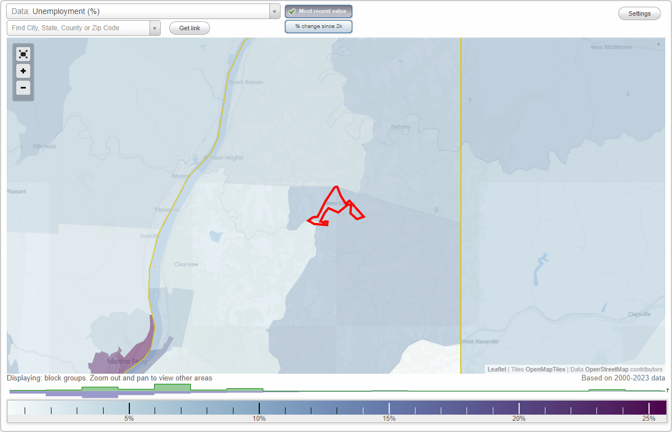Screen dimensions: 672x432
Task: Click the Clearview map label
Action: tap(186, 264)
